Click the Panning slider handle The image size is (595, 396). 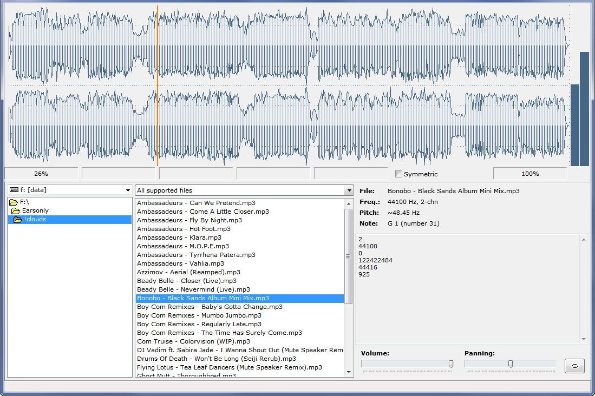(x=510, y=365)
